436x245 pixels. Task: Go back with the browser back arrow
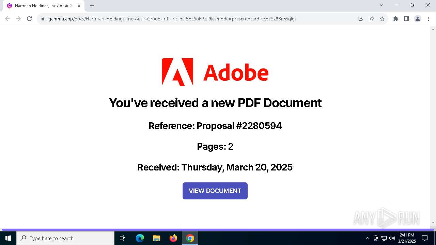7,19
